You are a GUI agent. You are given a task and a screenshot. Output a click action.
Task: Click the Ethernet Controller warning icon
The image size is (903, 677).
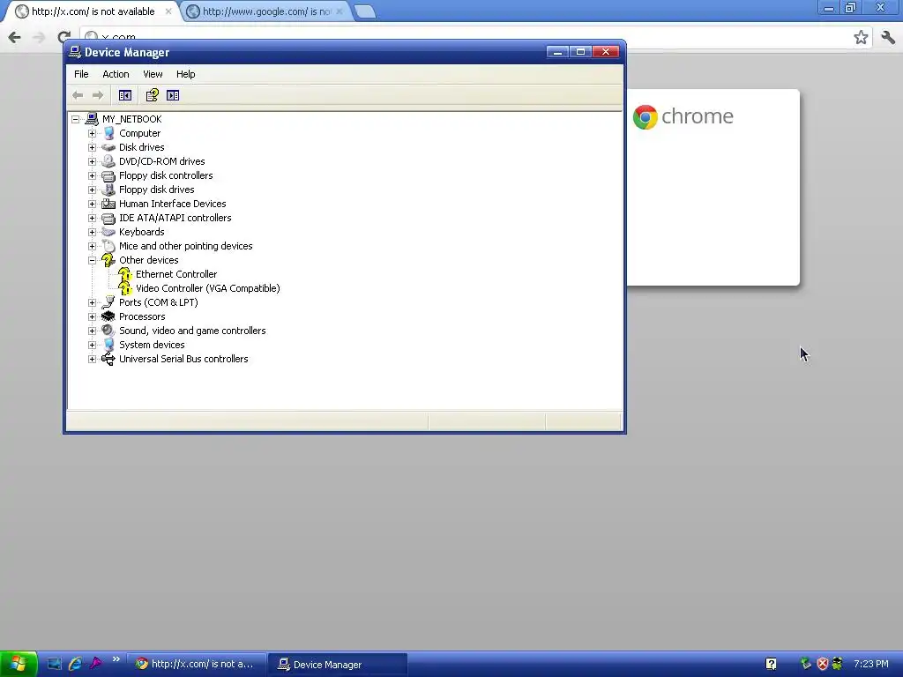pyautogui.click(x=125, y=275)
